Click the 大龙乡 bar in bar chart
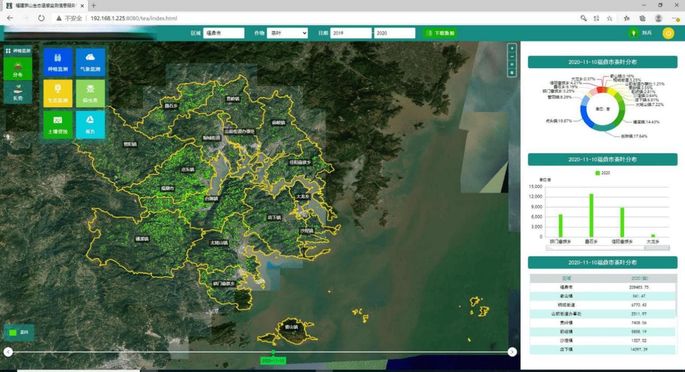 (x=653, y=235)
